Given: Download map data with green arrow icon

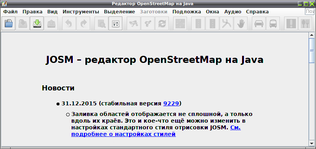Looking at the screenshot, I should pos(37,23).
